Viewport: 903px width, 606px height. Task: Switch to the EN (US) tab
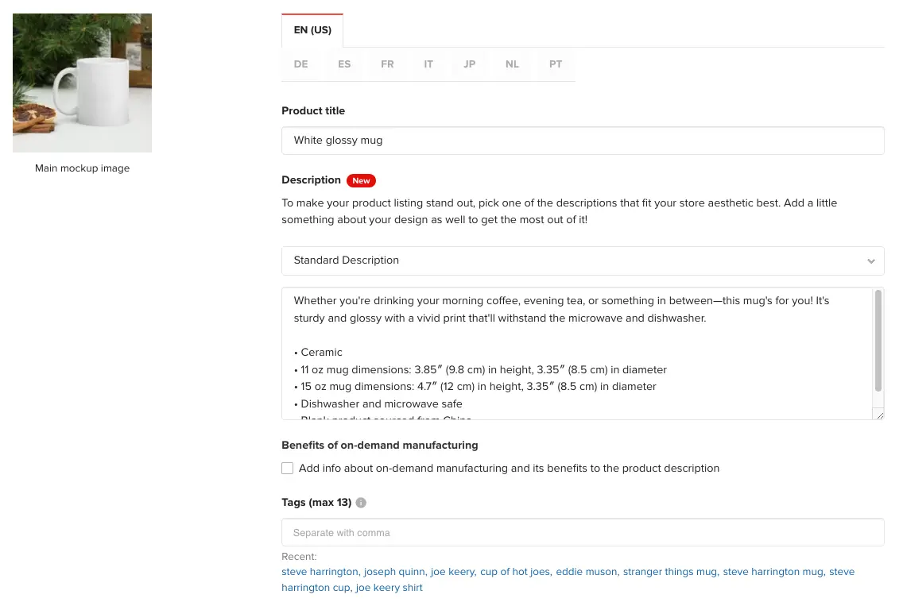pyautogui.click(x=312, y=30)
